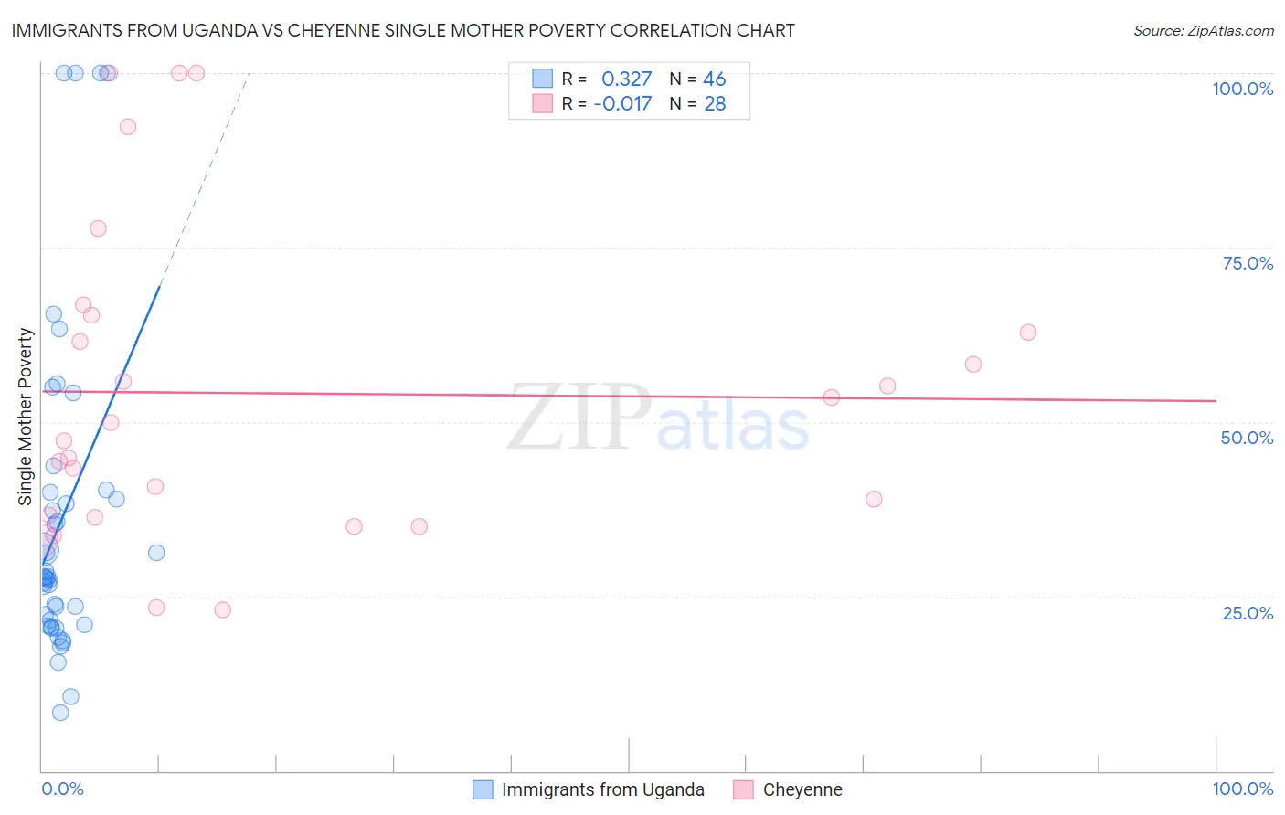Click the blue Immigrants from Uganda legend swatch

[x=483, y=789]
